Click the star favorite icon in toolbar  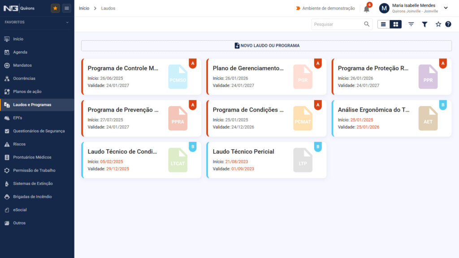click(438, 24)
